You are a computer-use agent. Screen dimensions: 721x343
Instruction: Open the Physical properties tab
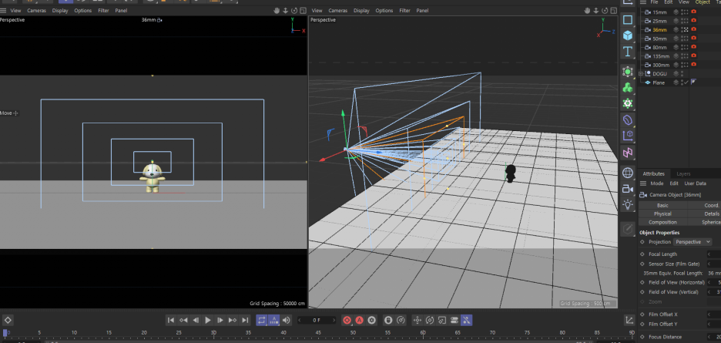[662, 214]
